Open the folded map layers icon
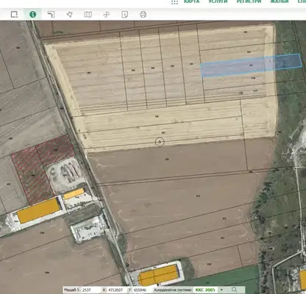 [x=88, y=15]
